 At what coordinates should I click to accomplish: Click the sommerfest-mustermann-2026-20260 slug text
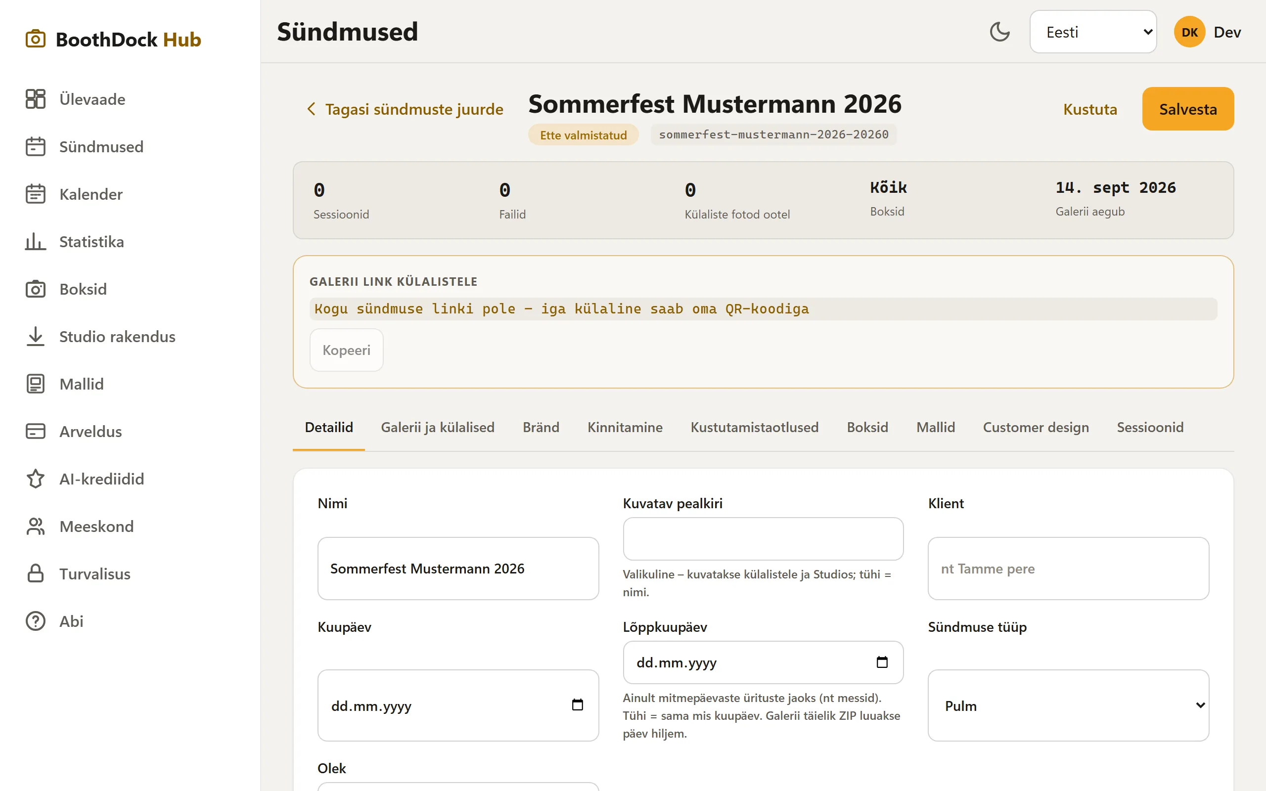coord(774,134)
